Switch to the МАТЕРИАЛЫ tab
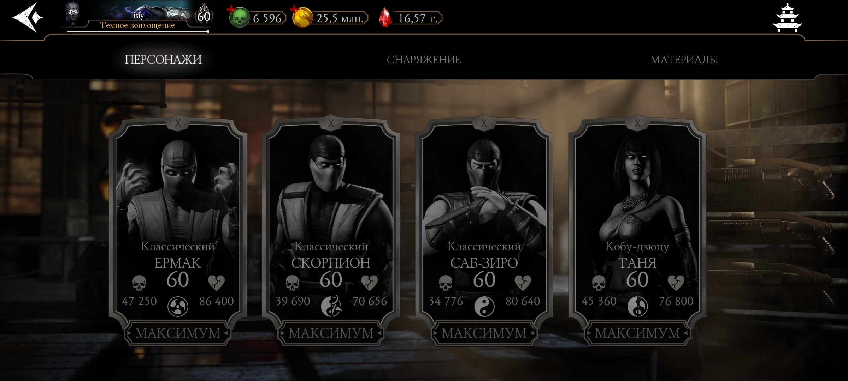 (684, 60)
